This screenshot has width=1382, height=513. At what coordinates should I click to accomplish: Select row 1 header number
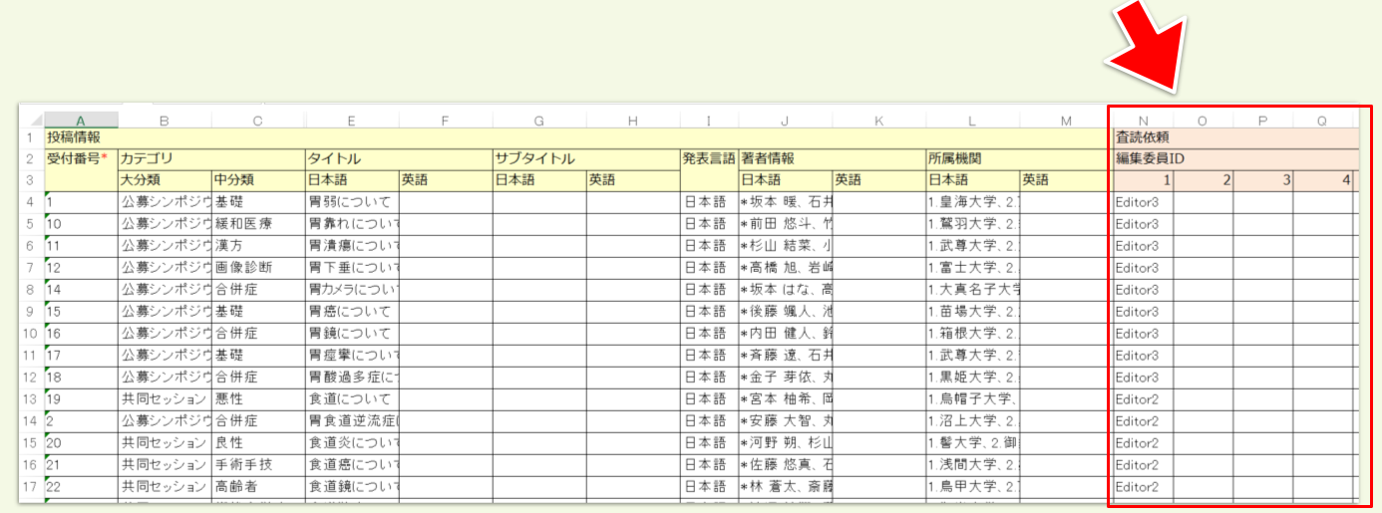(x=32, y=137)
